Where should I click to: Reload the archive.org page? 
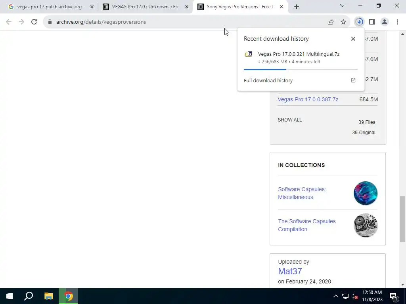pyautogui.click(x=34, y=22)
